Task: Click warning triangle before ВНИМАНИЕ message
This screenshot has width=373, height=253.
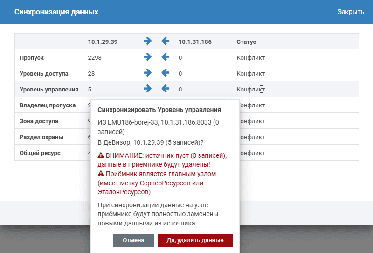Action: (101, 155)
